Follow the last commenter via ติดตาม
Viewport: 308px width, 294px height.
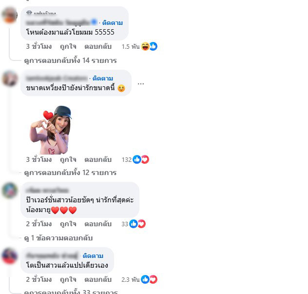93,256
